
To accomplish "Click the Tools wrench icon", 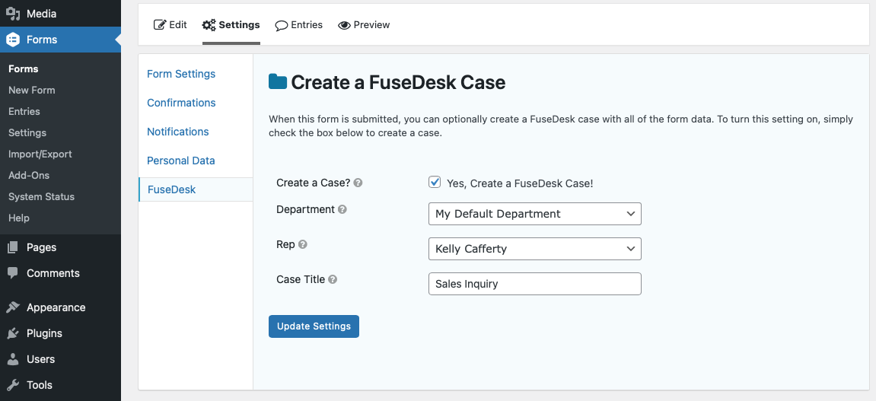I will tap(13, 385).
